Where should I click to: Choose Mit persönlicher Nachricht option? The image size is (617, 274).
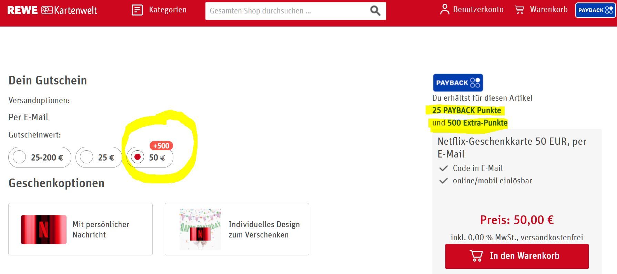[80, 229]
